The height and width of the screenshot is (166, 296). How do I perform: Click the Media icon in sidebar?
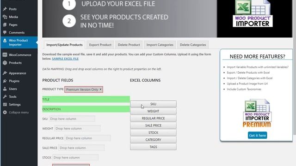tap(5, 17)
